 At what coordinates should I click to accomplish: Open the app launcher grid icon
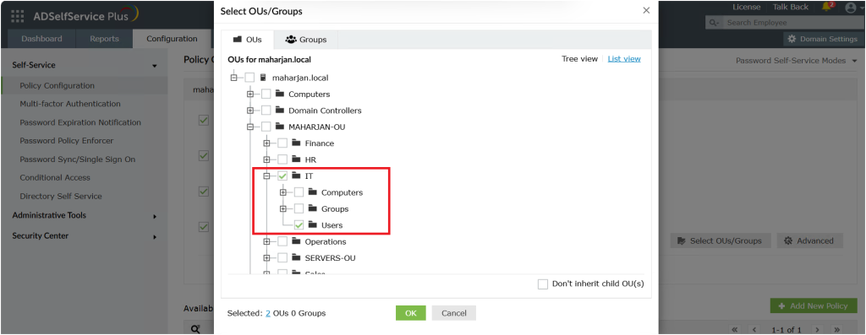click(18, 16)
